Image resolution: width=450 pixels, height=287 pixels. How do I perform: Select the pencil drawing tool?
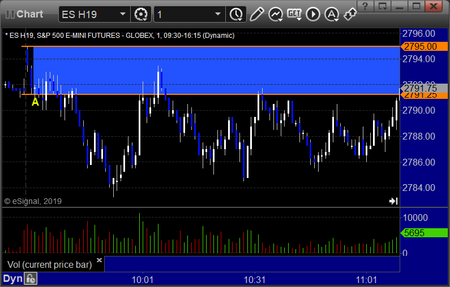(x=256, y=14)
